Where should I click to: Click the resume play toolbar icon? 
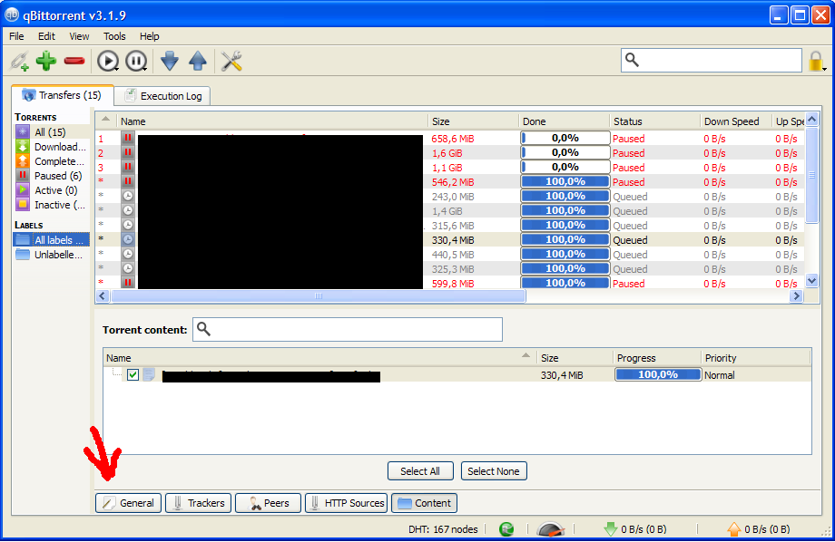[108, 61]
